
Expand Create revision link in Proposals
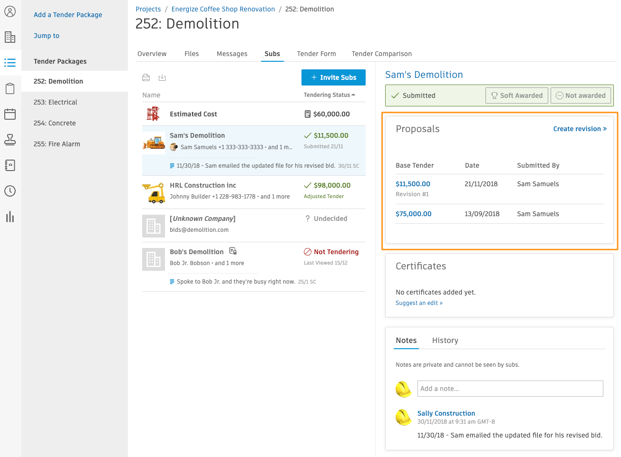coord(580,129)
